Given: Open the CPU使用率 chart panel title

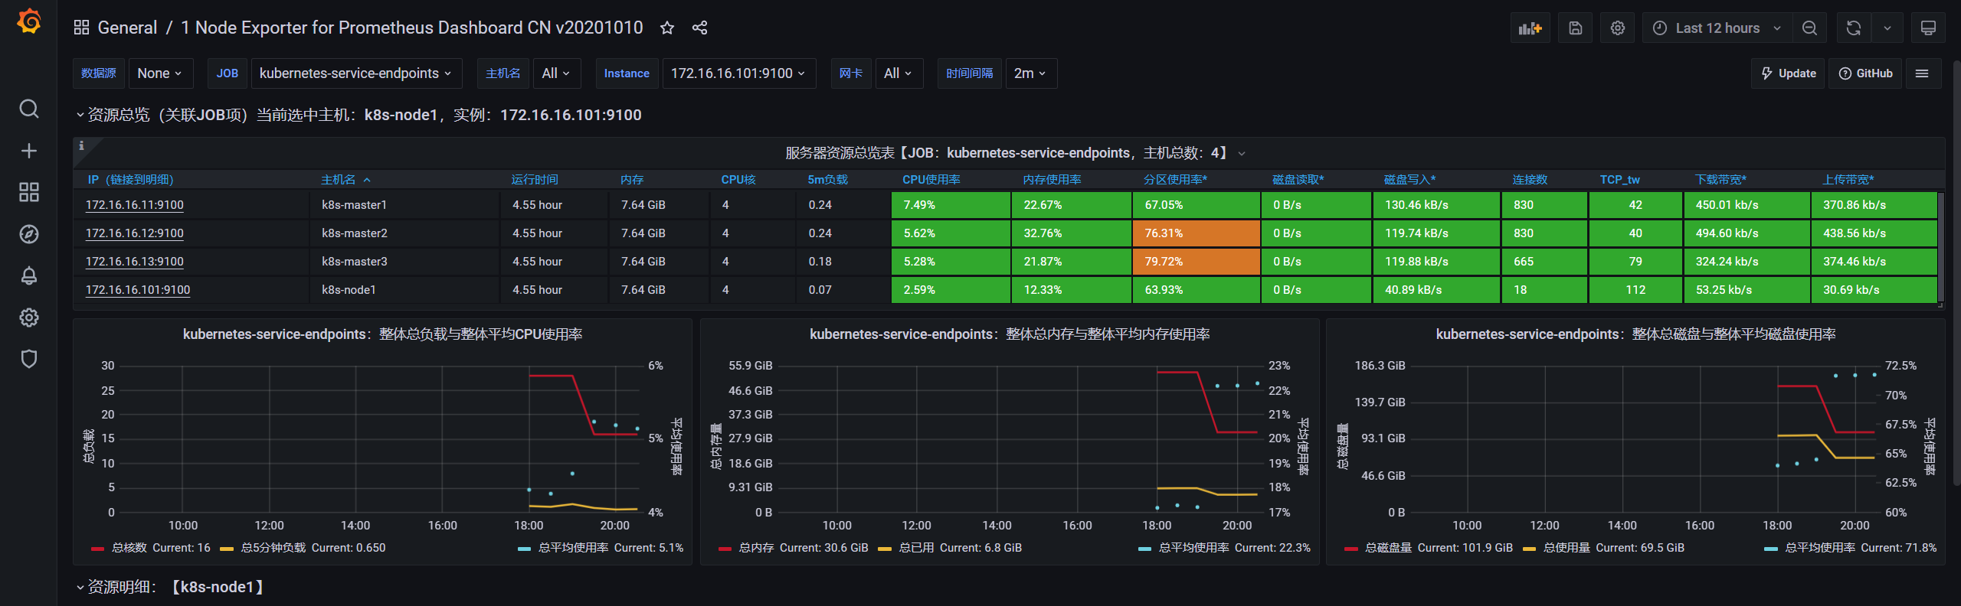Looking at the screenshot, I should coord(382,334).
